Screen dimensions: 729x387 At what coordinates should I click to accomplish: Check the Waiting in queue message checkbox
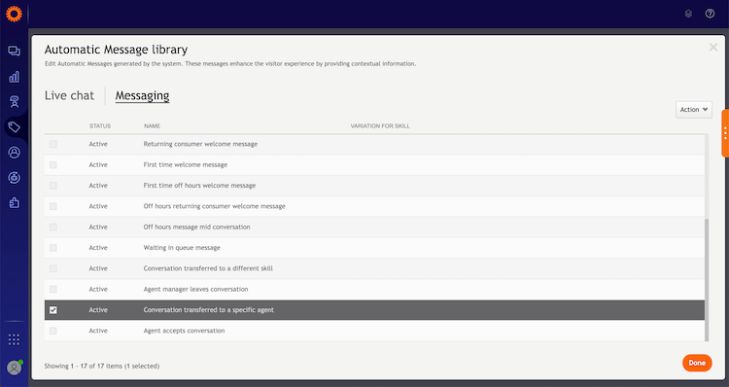[x=53, y=248]
